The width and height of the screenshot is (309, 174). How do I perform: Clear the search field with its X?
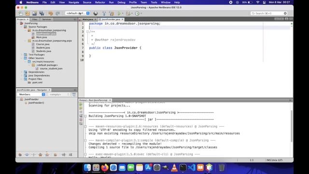coord(285,13)
